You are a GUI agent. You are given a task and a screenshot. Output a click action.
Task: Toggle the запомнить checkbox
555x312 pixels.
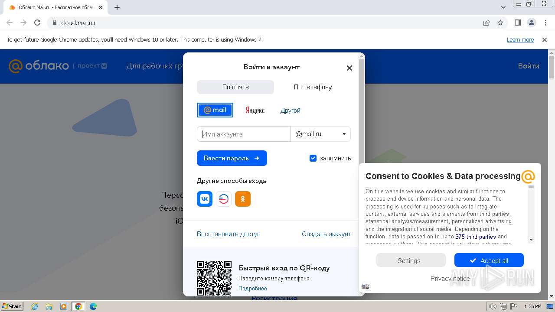tap(313, 158)
